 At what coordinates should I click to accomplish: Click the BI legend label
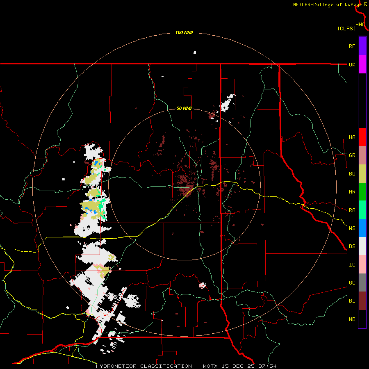click(352, 301)
